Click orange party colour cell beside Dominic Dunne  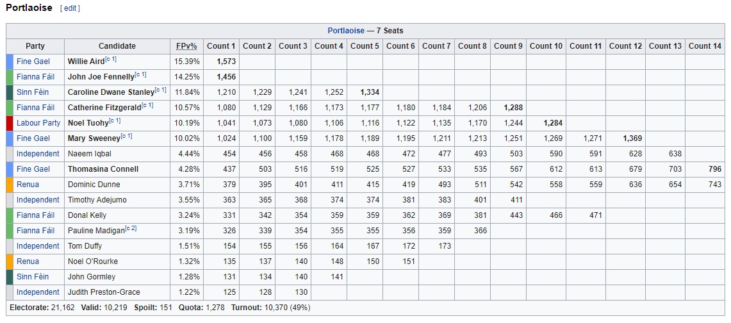[10, 185]
